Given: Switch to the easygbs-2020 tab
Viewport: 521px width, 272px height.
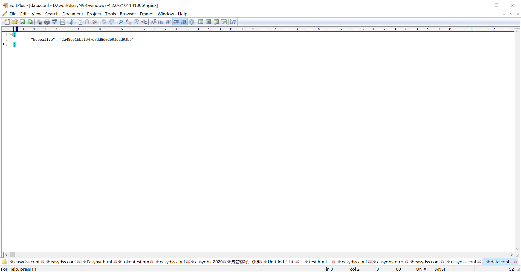Looking at the screenshot, I should [209, 262].
